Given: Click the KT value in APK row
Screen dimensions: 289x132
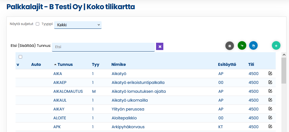Looking at the screenshot, I should pyautogui.click(x=221, y=127).
